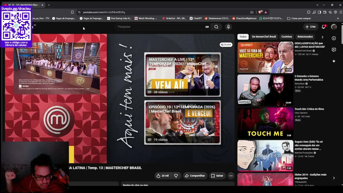Expand the Ídolos 2010 side arrow
This screenshot has width=343, height=193.
click(334, 178)
